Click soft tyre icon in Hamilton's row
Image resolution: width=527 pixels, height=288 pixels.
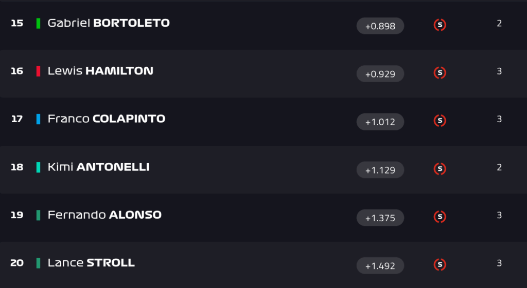coord(440,73)
